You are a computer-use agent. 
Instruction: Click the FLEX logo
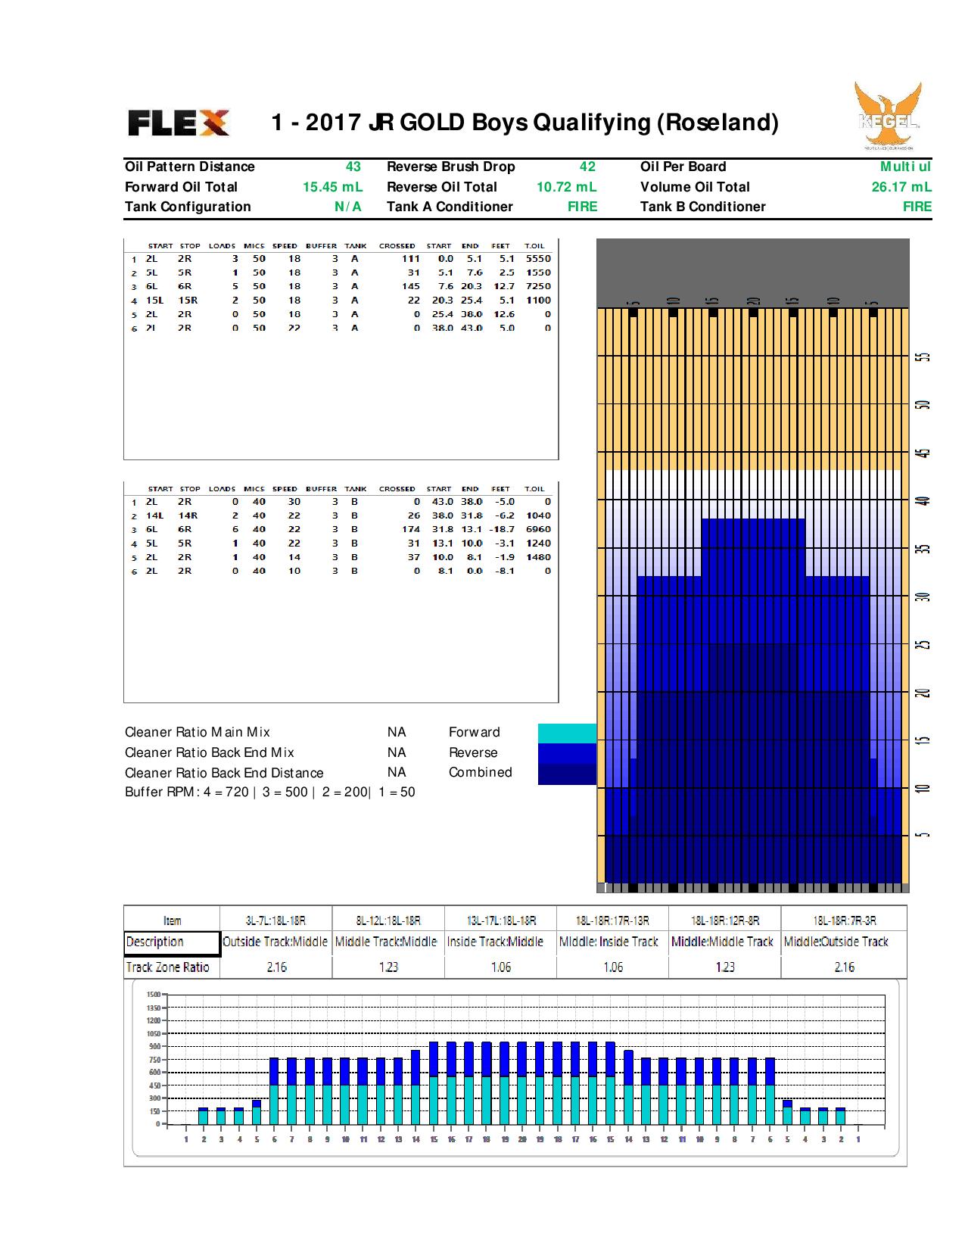point(179,123)
